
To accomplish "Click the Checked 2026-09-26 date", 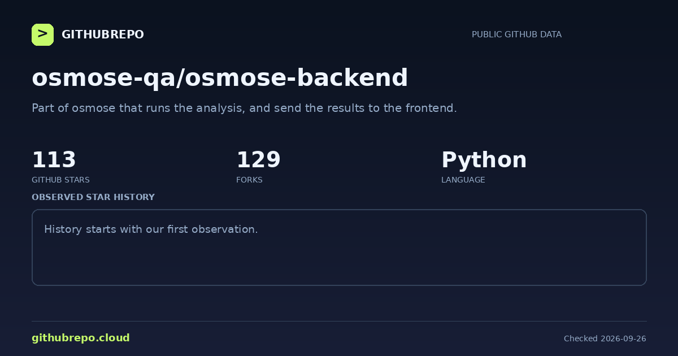I will pyautogui.click(x=605, y=338).
